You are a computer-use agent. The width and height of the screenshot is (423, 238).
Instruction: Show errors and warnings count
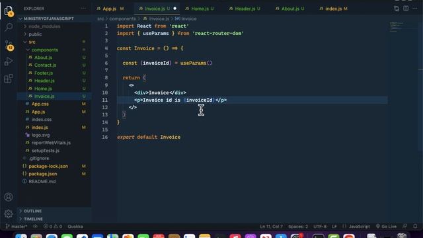point(53,226)
